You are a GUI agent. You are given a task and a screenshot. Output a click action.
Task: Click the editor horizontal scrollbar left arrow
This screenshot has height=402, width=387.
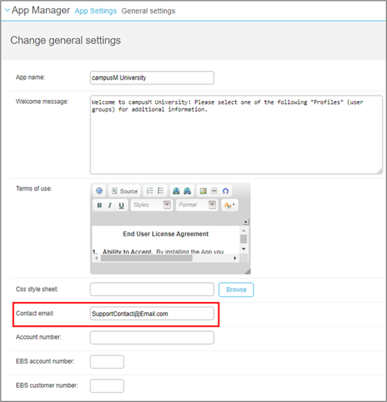pyautogui.click(x=96, y=258)
